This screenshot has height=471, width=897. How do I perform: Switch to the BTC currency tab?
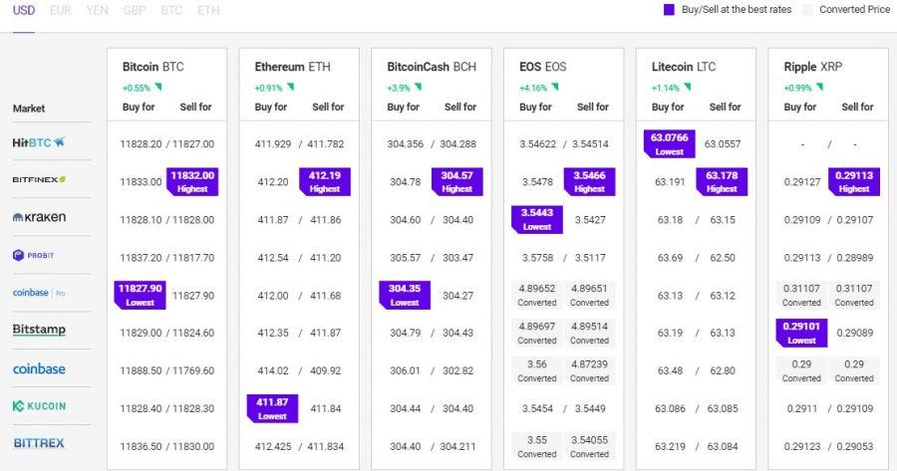171,10
